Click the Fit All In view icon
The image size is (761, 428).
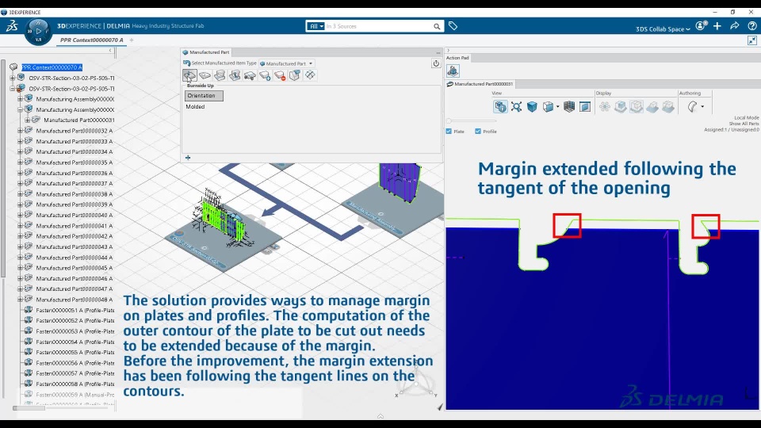(x=516, y=107)
